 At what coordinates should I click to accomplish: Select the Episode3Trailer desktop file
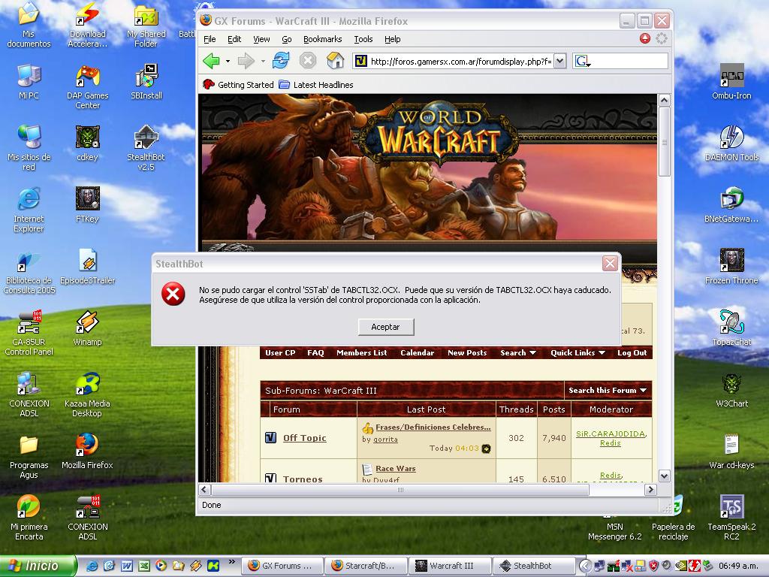(87, 267)
